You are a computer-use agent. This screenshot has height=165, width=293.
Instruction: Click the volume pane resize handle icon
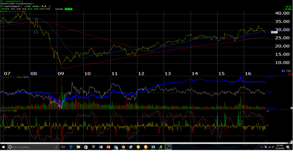[292, 108]
